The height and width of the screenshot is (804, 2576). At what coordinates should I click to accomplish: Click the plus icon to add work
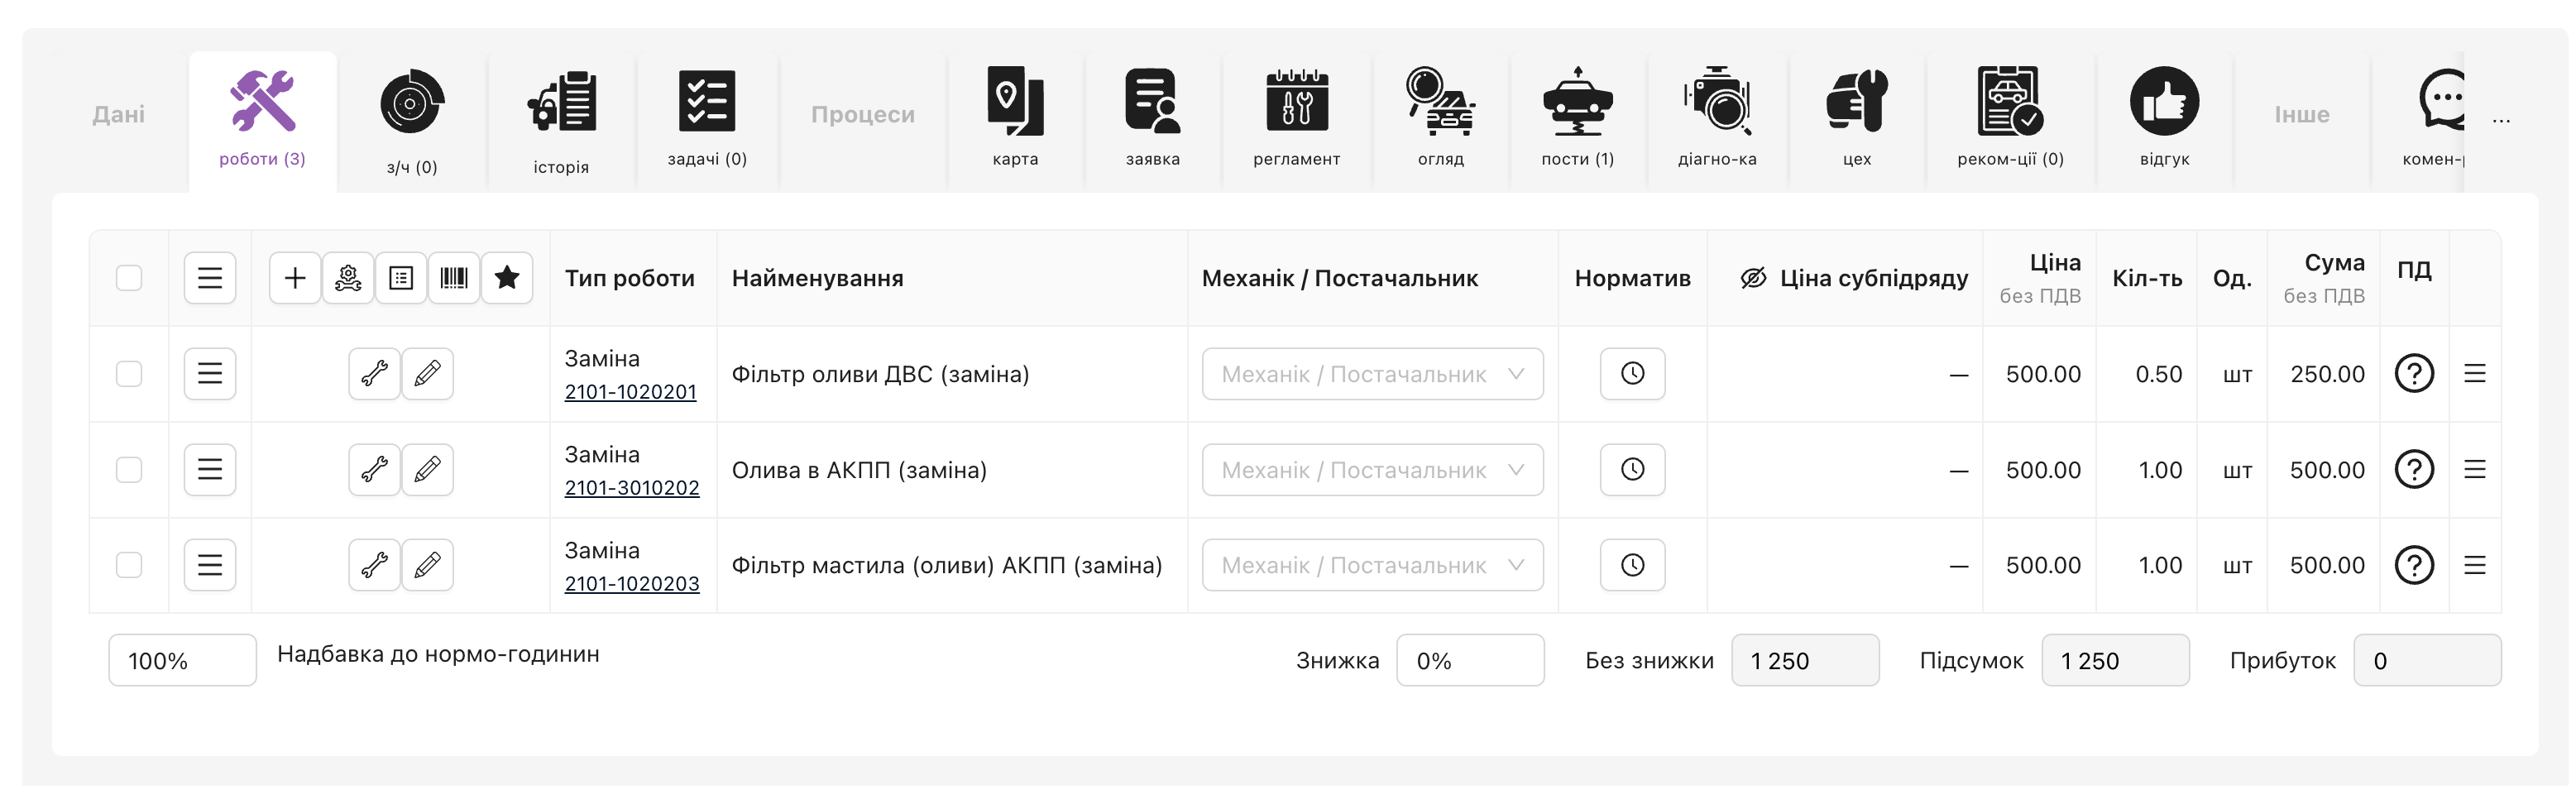tap(295, 278)
